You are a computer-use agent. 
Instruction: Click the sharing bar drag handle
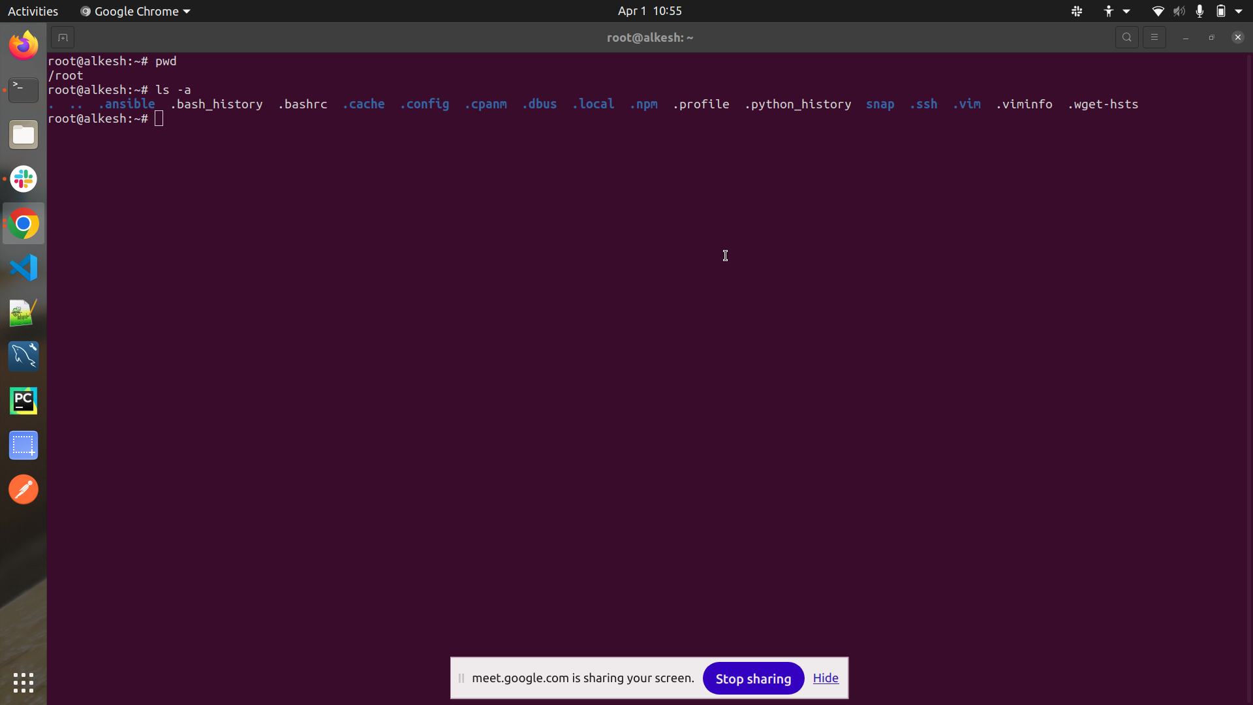[461, 678]
